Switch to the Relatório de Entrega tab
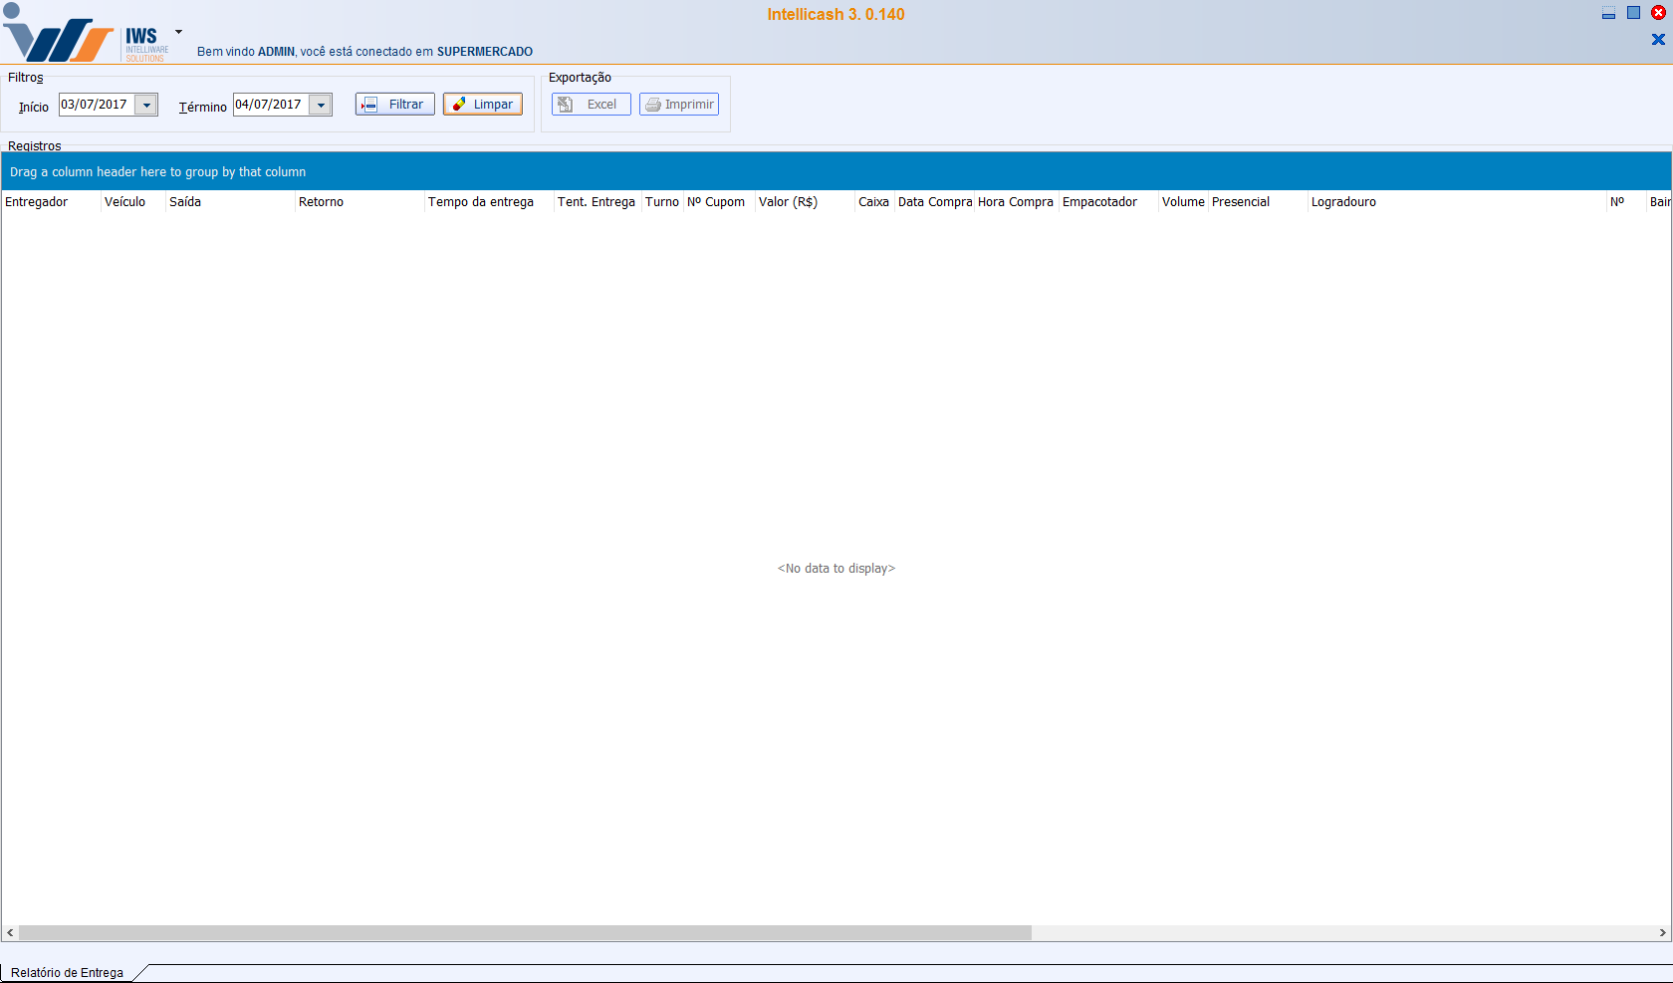The height and width of the screenshot is (983, 1673). 68,972
